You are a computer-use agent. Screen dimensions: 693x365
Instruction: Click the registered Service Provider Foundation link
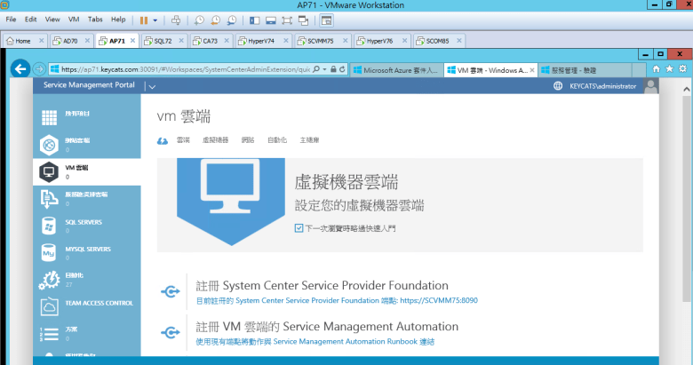(x=337, y=301)
